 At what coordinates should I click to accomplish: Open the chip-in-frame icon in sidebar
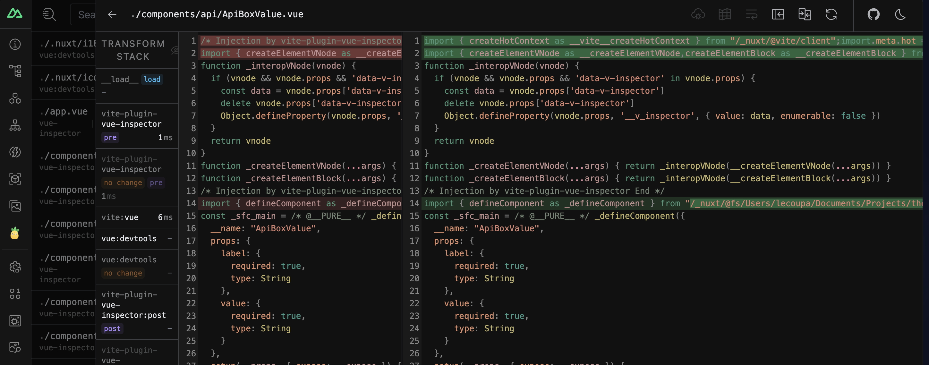click(15, 321)
